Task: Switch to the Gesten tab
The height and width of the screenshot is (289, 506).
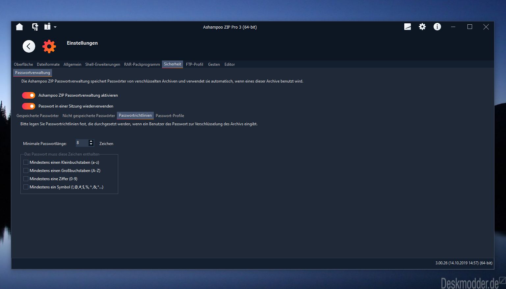Action: [x=214, y=64]
